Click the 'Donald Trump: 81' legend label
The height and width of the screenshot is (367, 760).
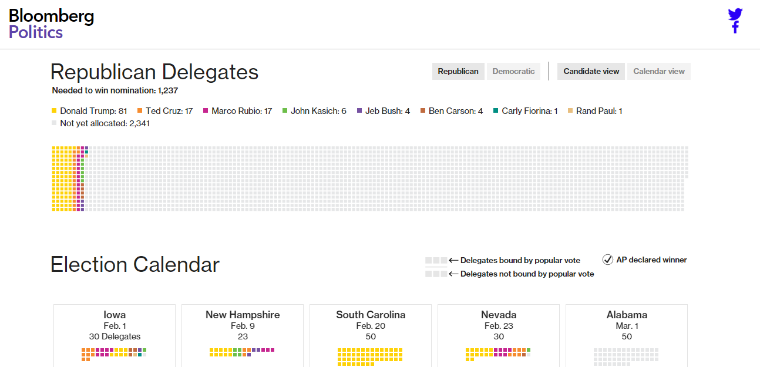pos(93,111)
